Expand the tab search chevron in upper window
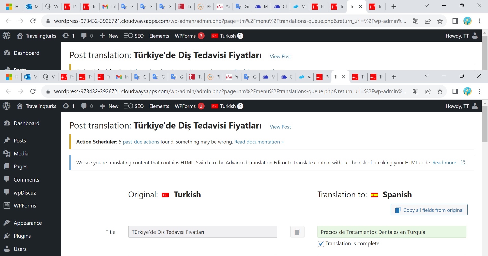This screenshot has height=256, width=488. coord(427,6)
